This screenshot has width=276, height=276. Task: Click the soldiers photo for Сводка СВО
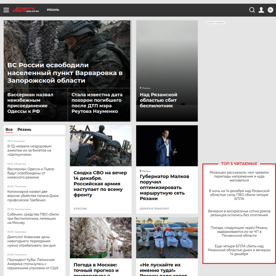tap(100, 146)
